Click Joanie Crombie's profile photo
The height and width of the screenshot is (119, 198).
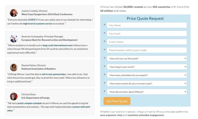pyautogui.click(x=14, y=13)
